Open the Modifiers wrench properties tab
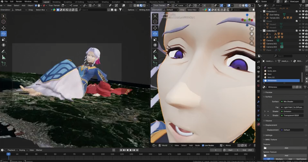This screenshot has height=162, width=308. pos(258,101)
